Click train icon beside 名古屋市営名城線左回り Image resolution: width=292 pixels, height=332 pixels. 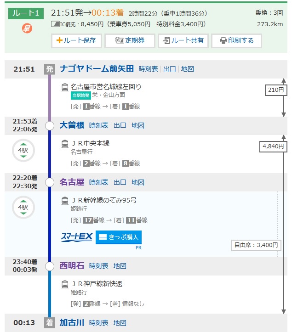pyautogui.click(x=65, y=87)
